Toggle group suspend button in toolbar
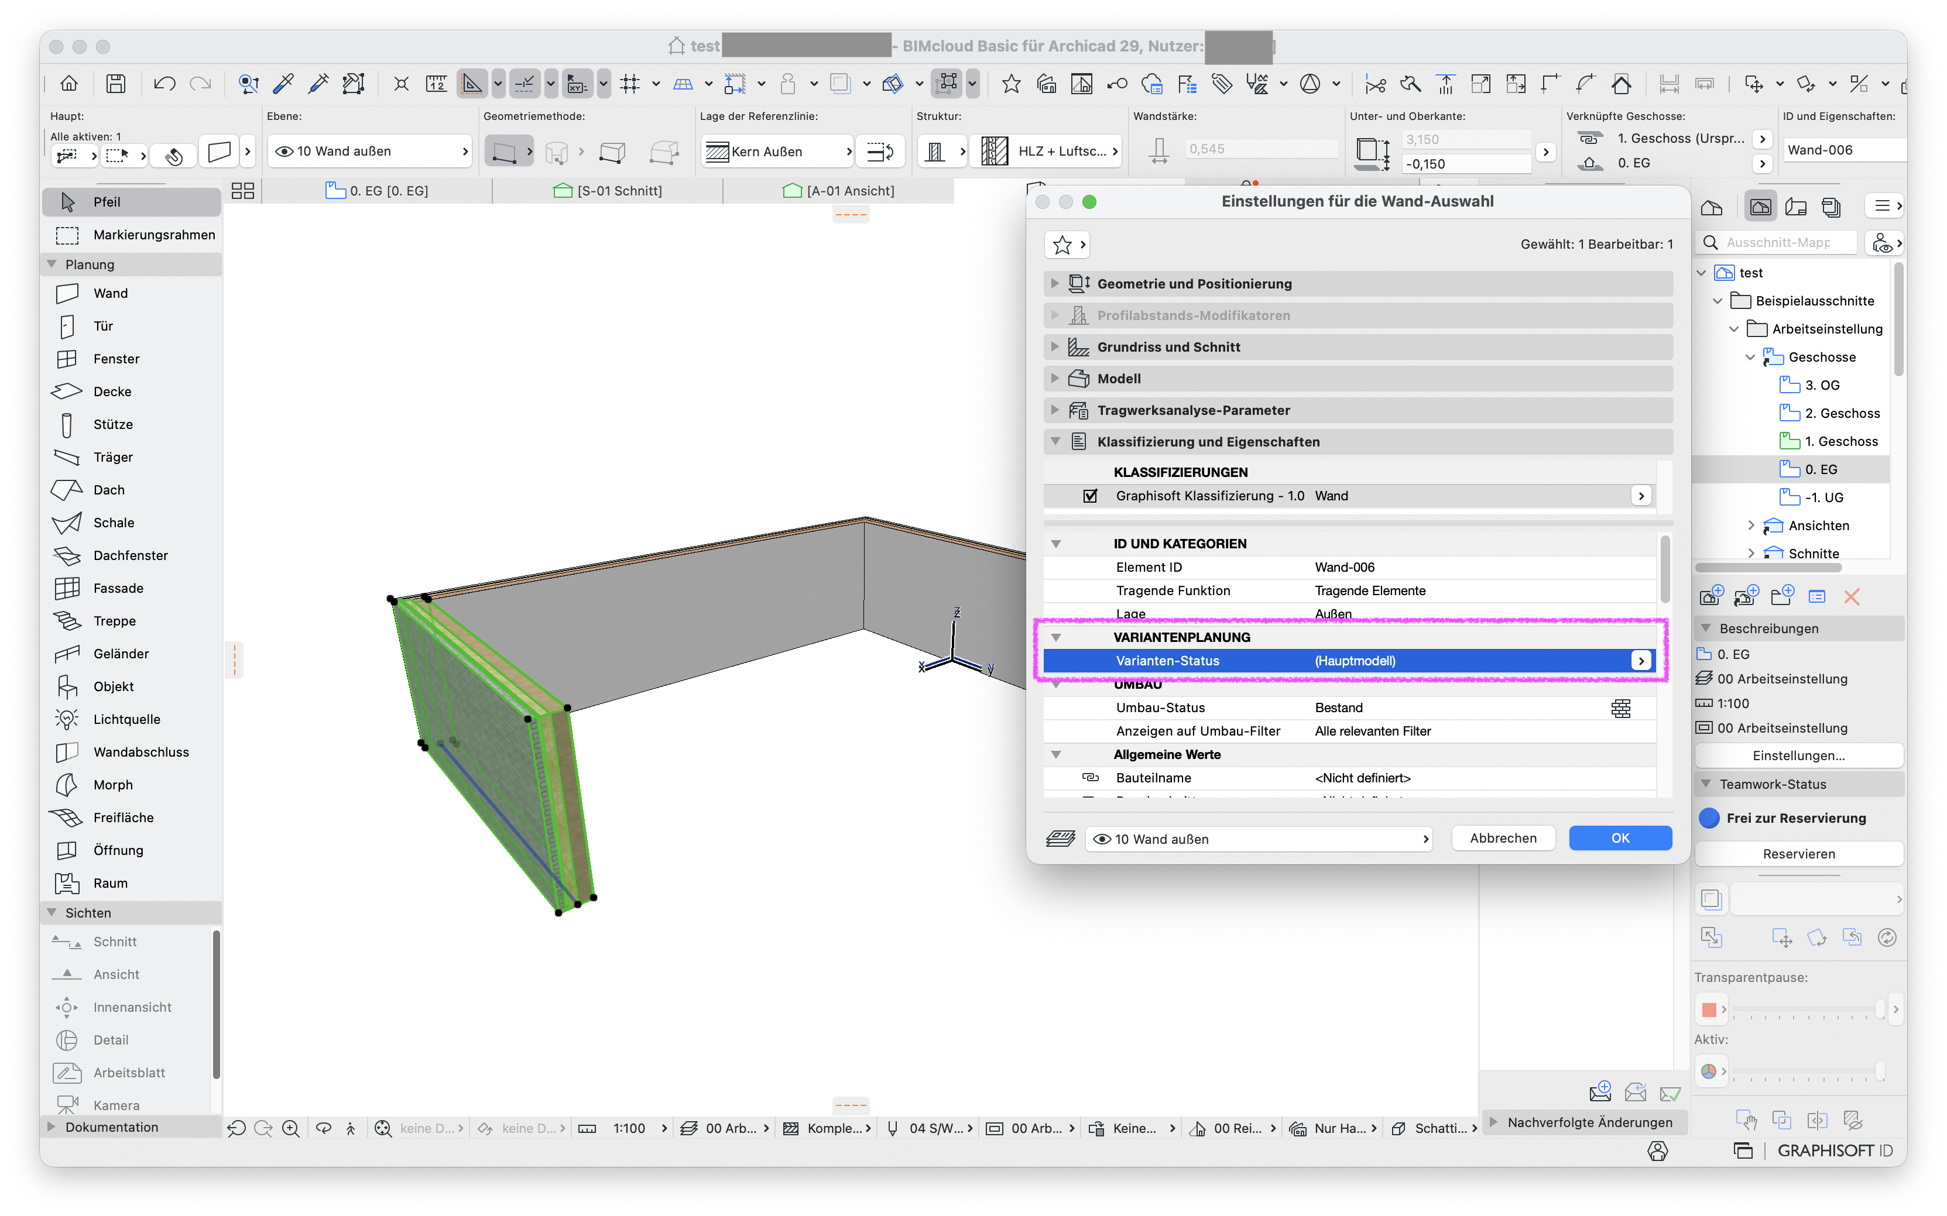 click(x=948, y=84)
